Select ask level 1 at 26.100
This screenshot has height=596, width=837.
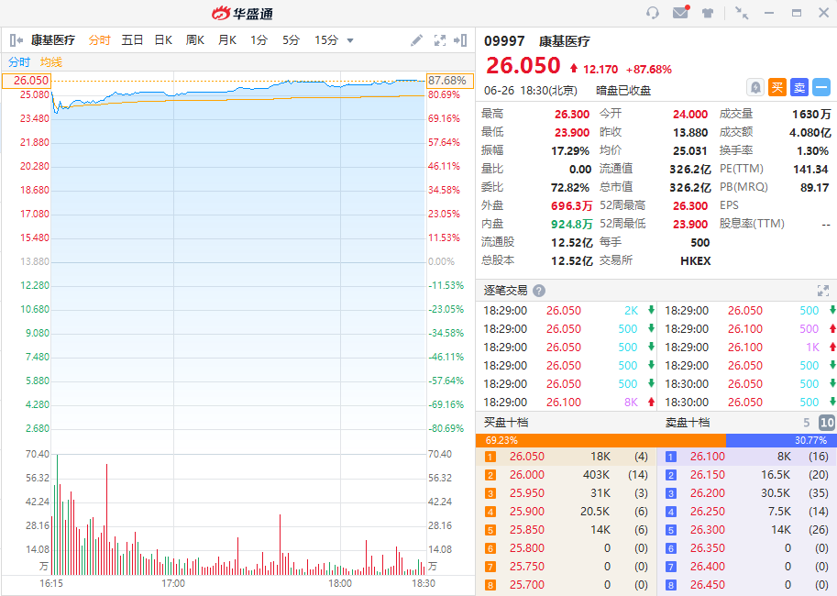[746, 457]
